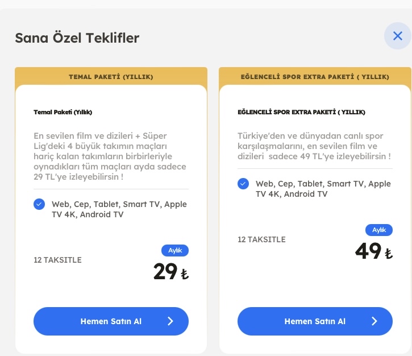The image size is (412, 356).
Task: Click the Sana Özel Teklifler heading
Action: [x=77, y=38]
